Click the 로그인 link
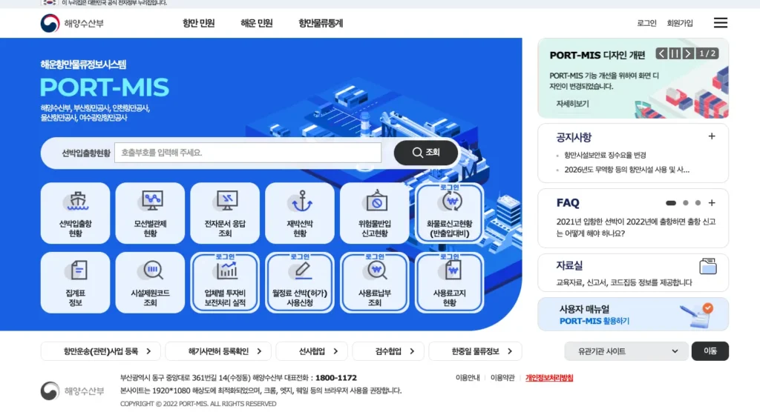This screenshot has height=412, width=760. pos(646,23)
